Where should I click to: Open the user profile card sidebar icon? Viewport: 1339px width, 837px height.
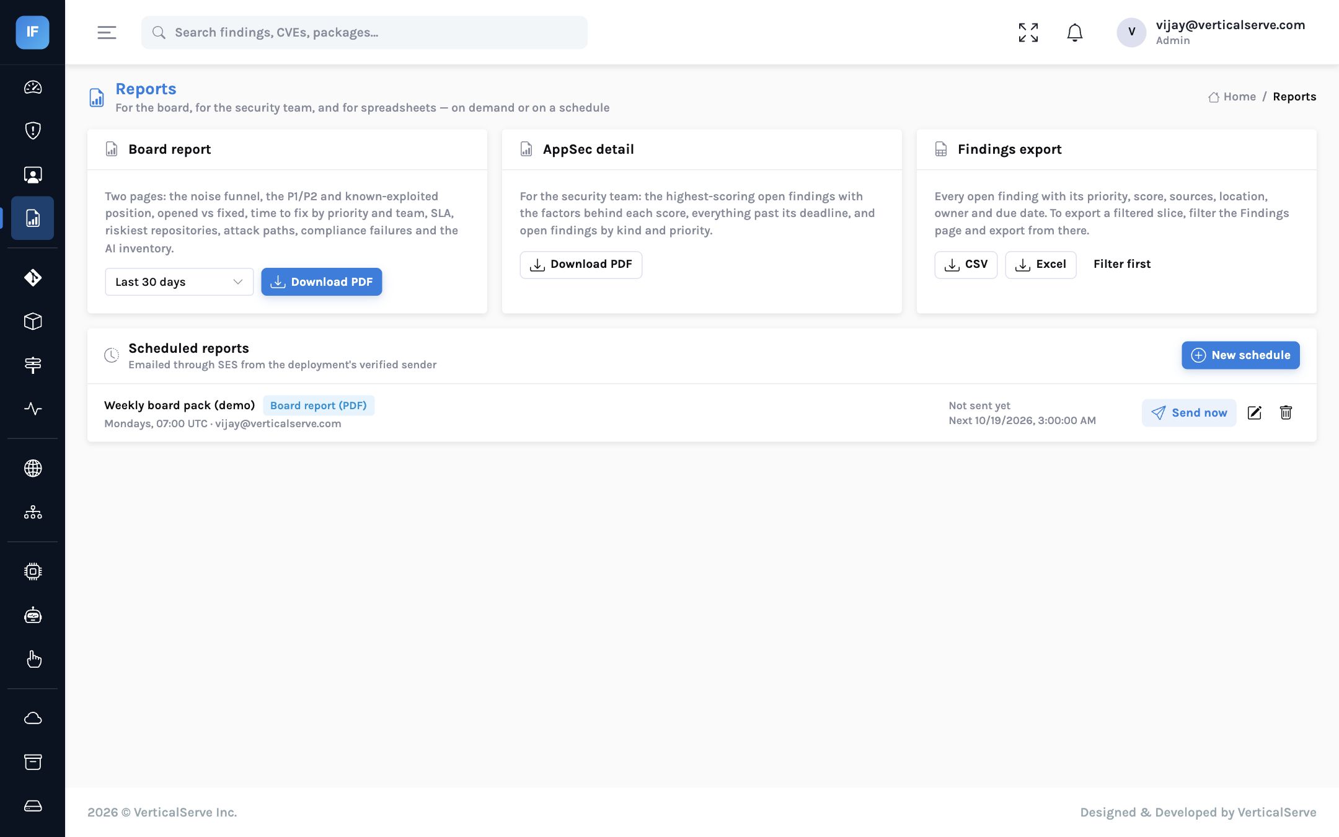[x=33, y=175]
